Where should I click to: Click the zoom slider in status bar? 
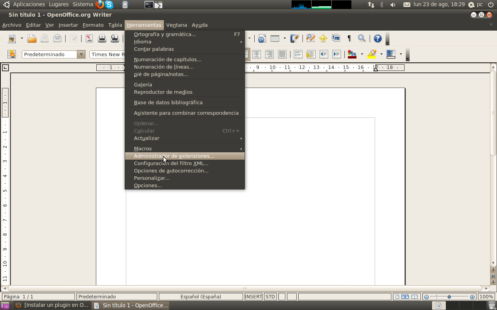[x=449, y=297]
